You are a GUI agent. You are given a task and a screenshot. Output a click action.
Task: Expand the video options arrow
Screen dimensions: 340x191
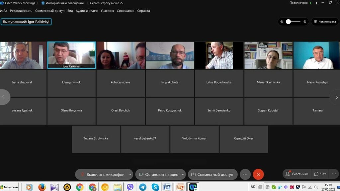[x=183, y=174]
